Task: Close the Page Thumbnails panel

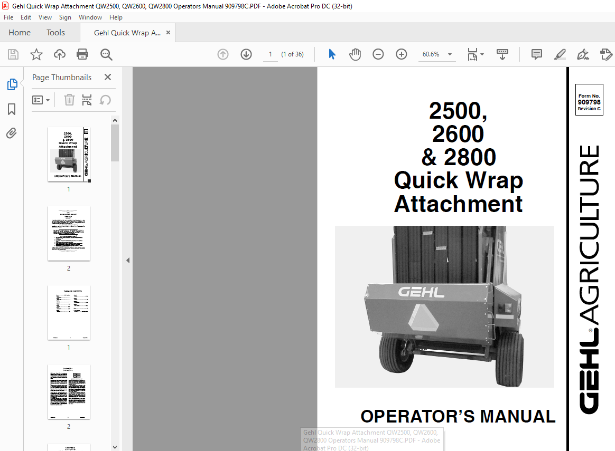Action: point(108,77)
